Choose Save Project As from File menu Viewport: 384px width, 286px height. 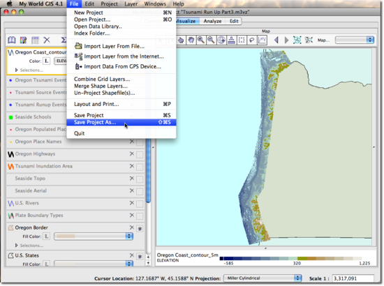pyautogui.click(x=121, y=122)
